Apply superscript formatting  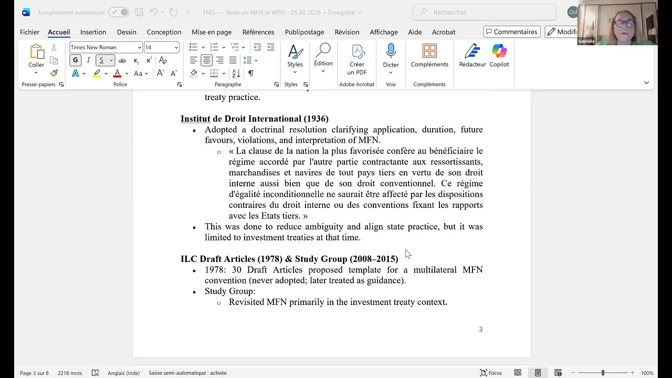click(x=149, y=60)
